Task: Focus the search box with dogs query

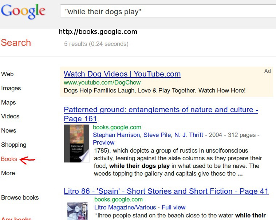Action: (x=168, y=11)
